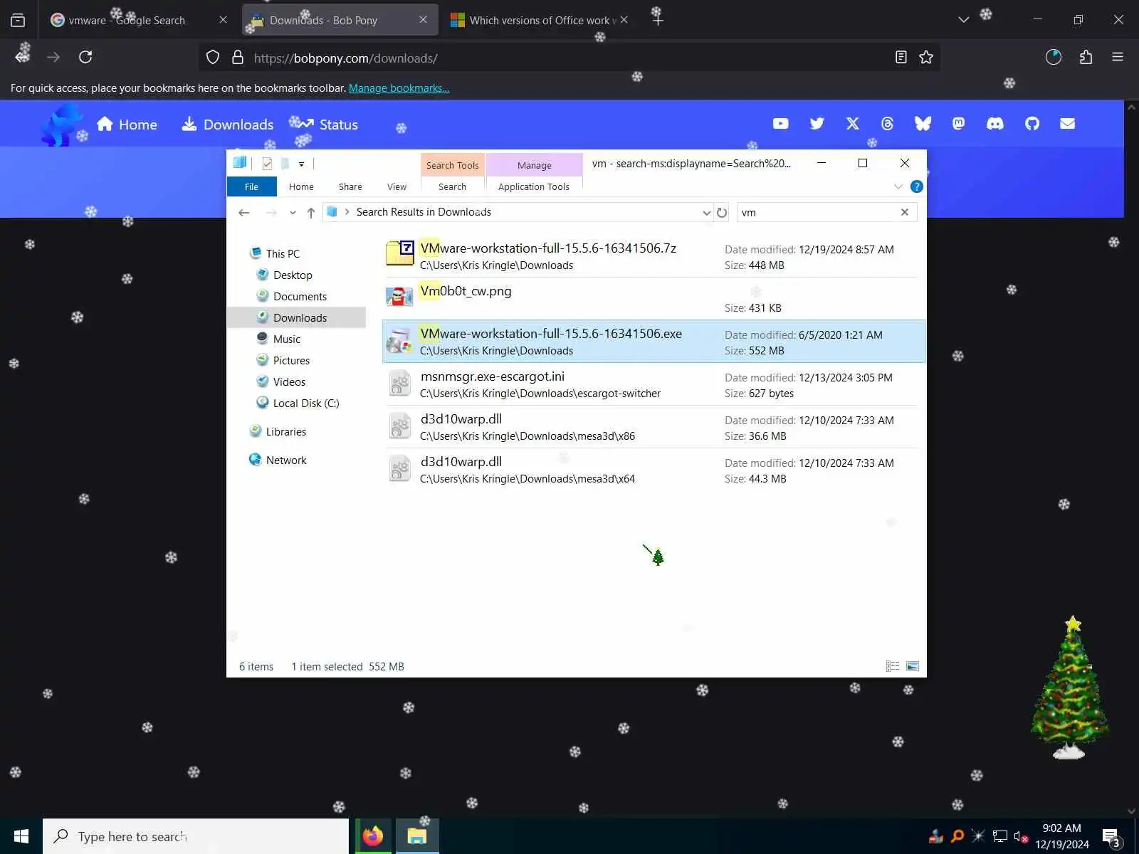Reload the page in Firefox

[x=85, y=57]
